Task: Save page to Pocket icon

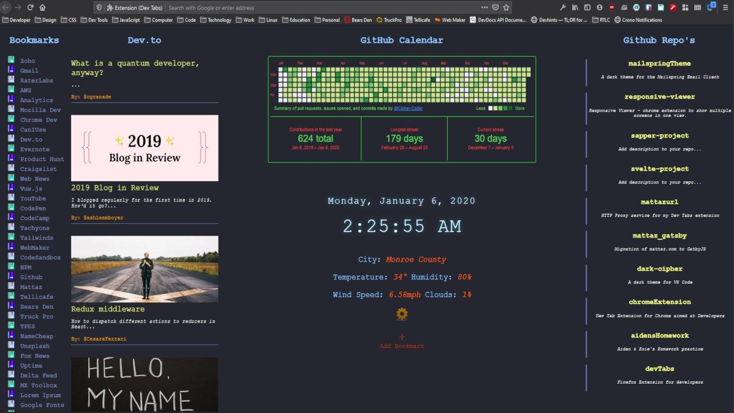Action: (x=495, y=7)
